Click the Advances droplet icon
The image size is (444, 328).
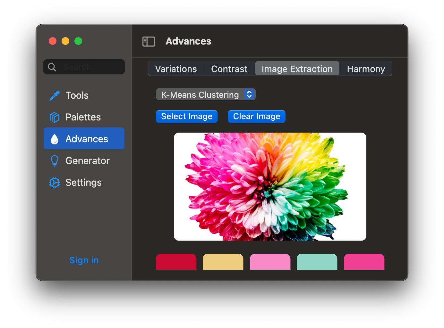55,139
